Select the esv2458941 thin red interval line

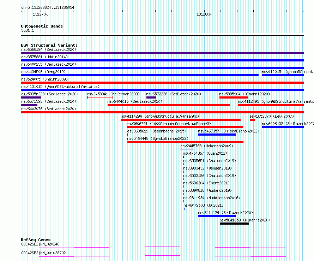tap(100, 97)
